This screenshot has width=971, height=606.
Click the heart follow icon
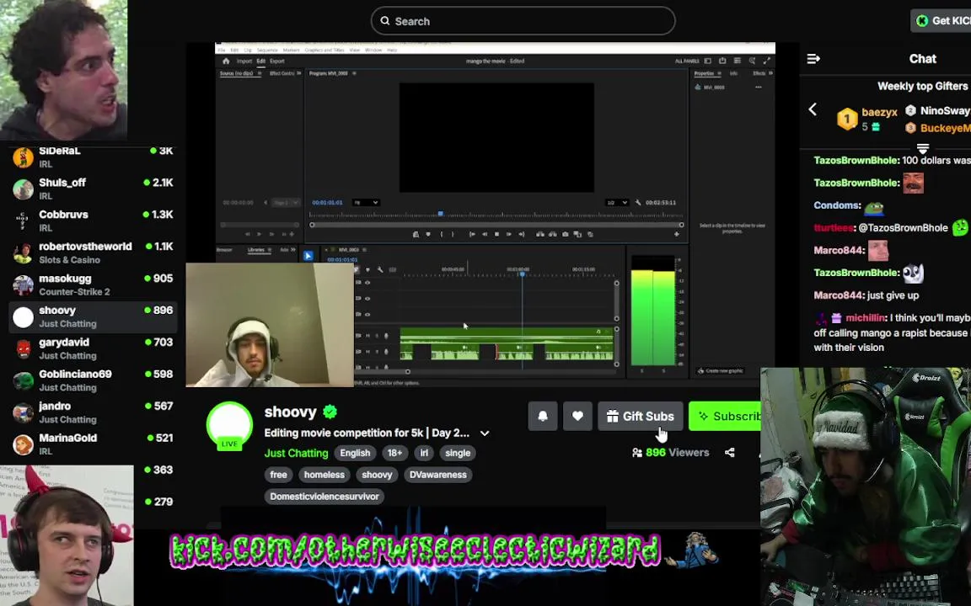point(577,416)
